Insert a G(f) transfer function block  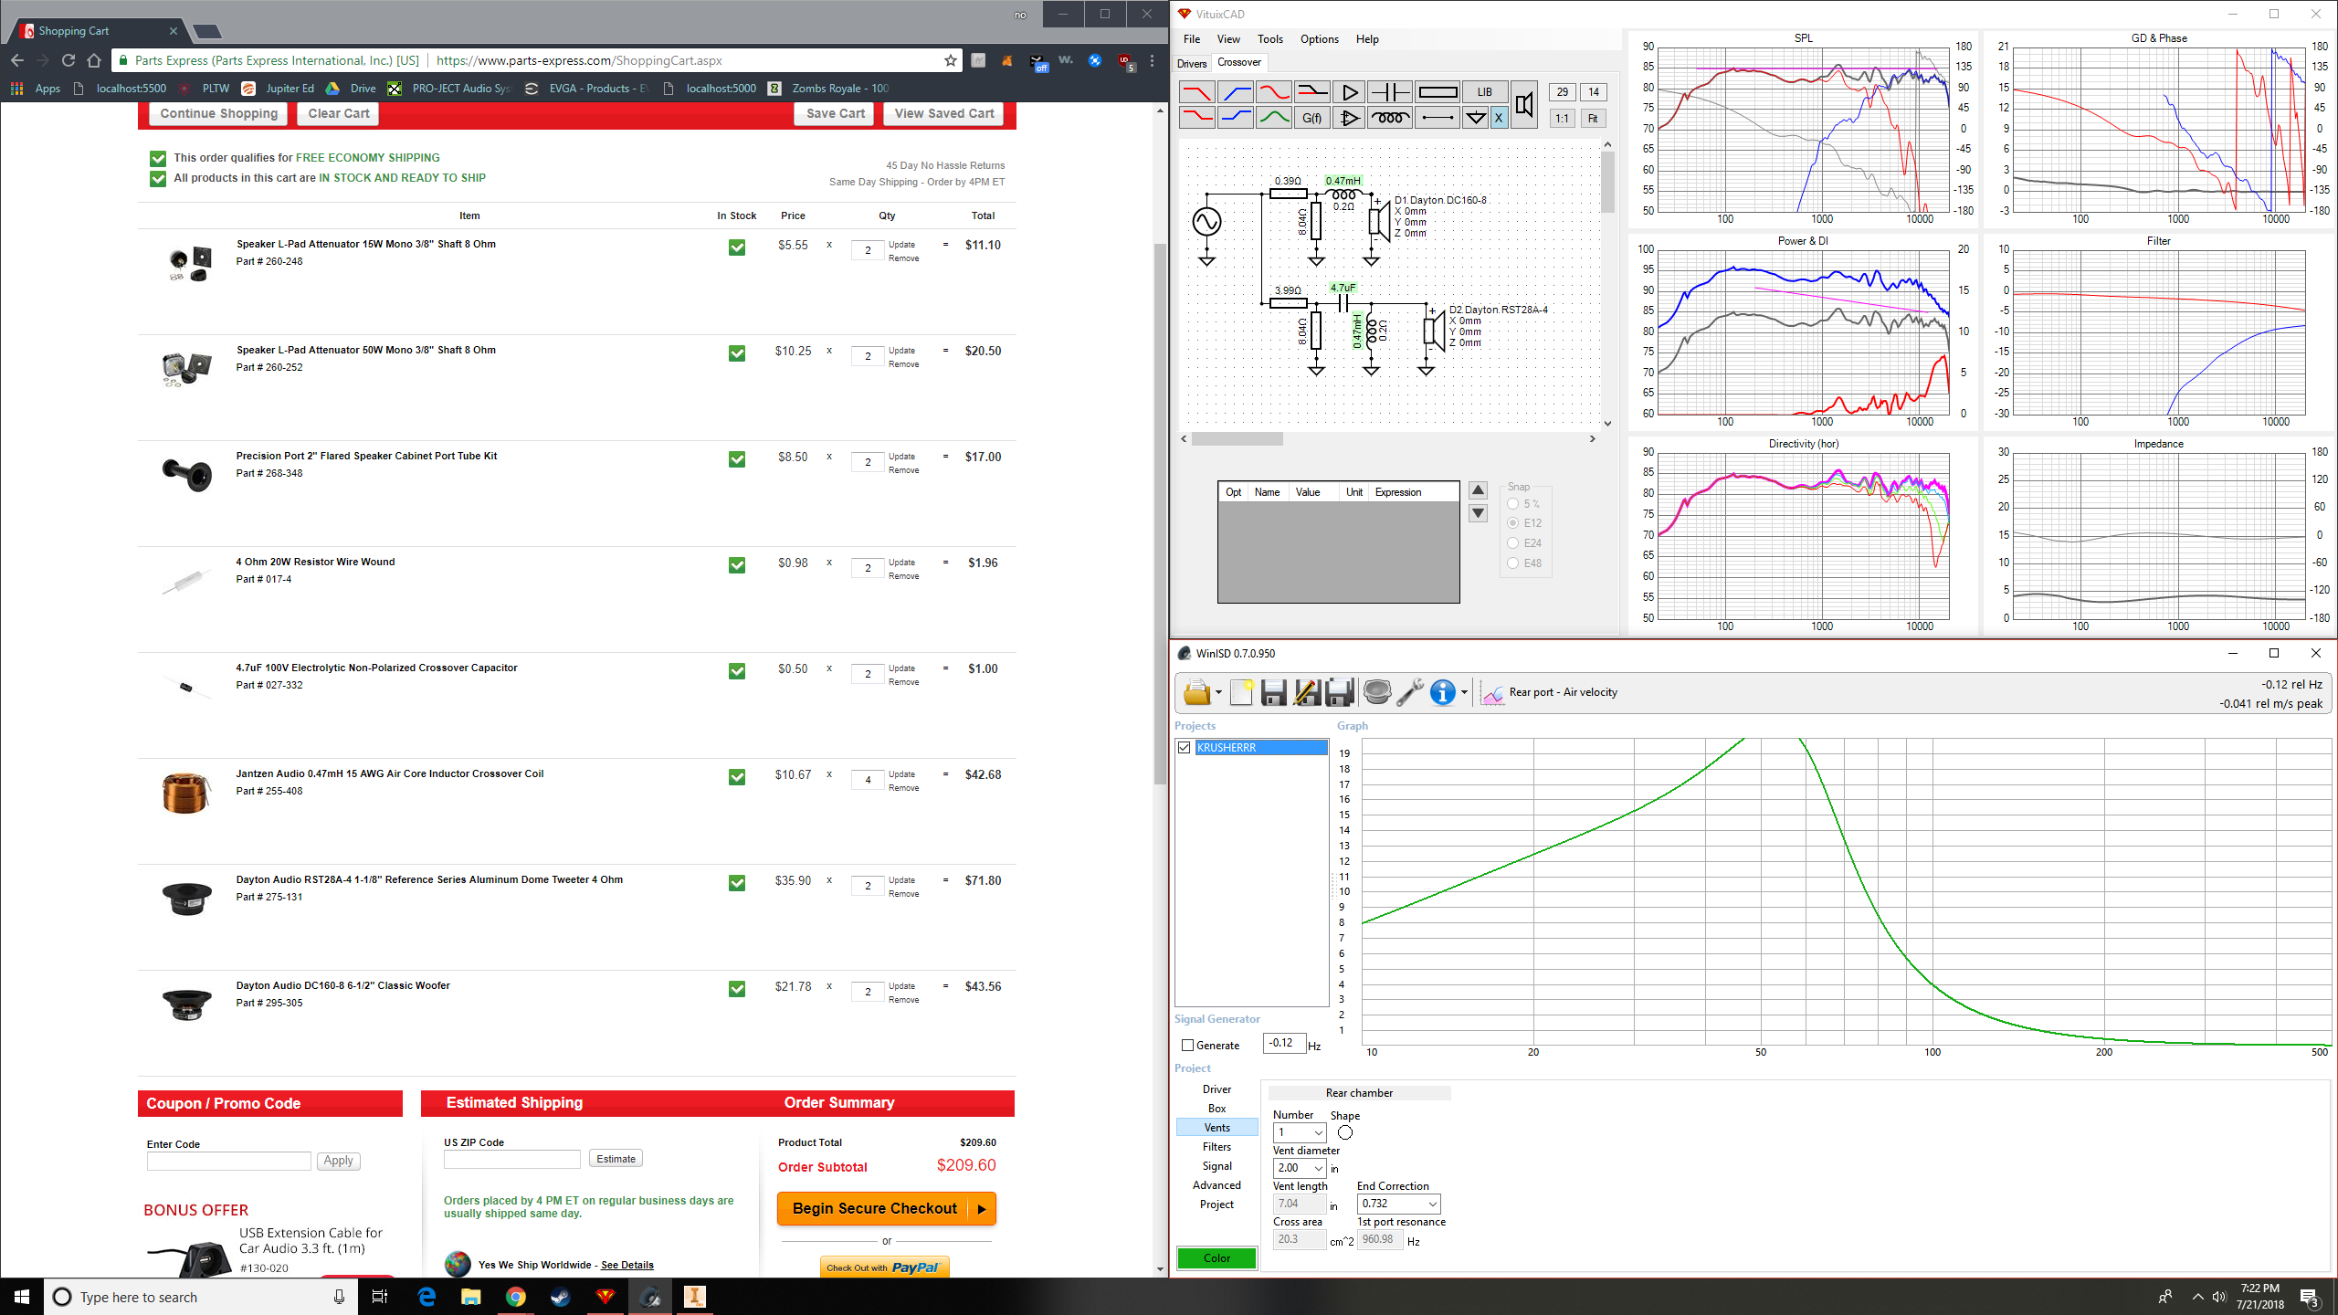pos(1311,118)
